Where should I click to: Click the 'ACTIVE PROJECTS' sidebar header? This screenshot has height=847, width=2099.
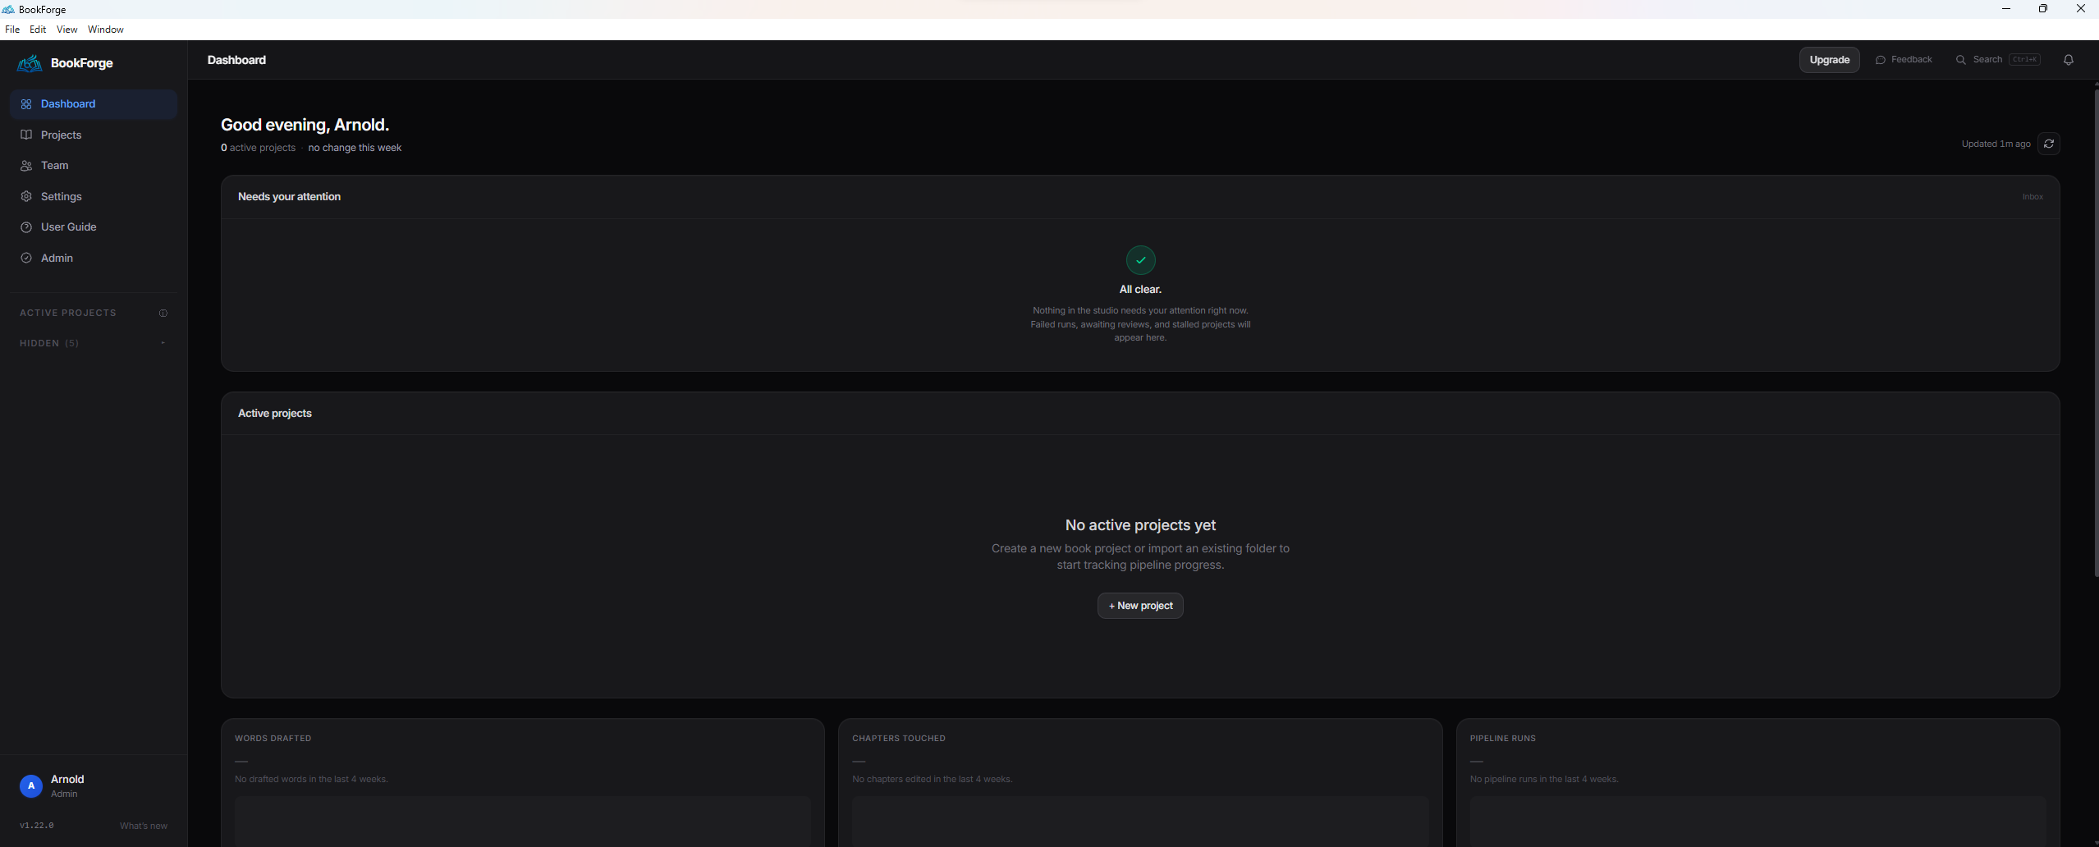tap(68, 314)
